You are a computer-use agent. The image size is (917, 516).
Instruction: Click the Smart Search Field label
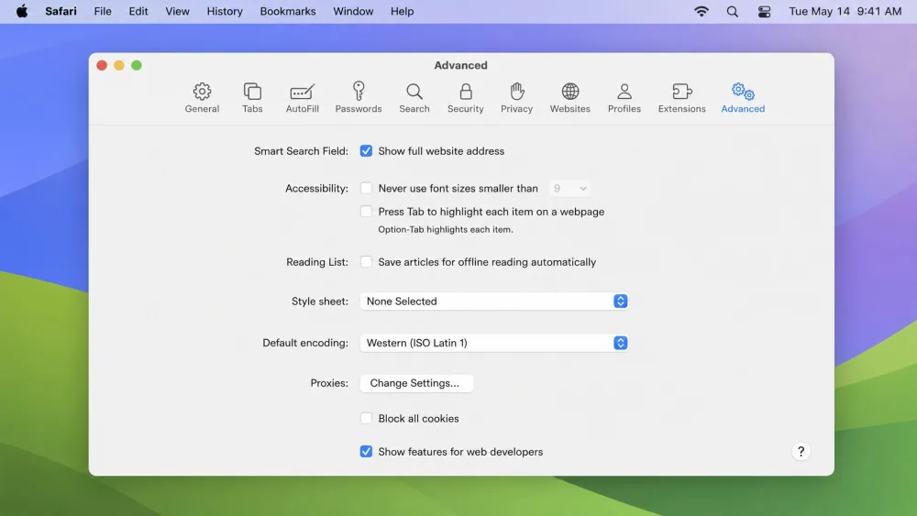pyautogui.click(x=301, y=151)
